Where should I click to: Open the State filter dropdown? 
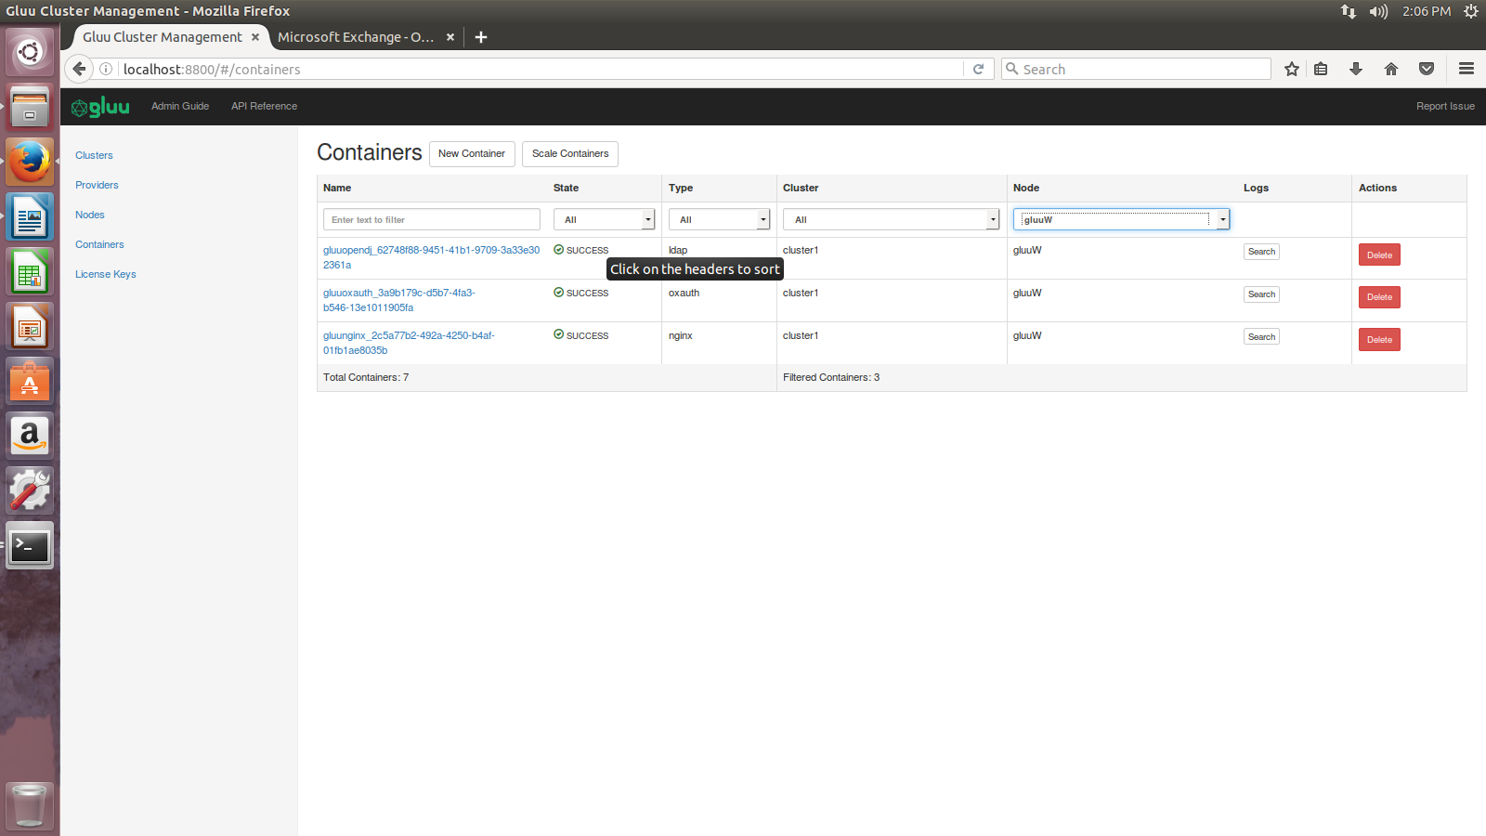coord(605,219)
